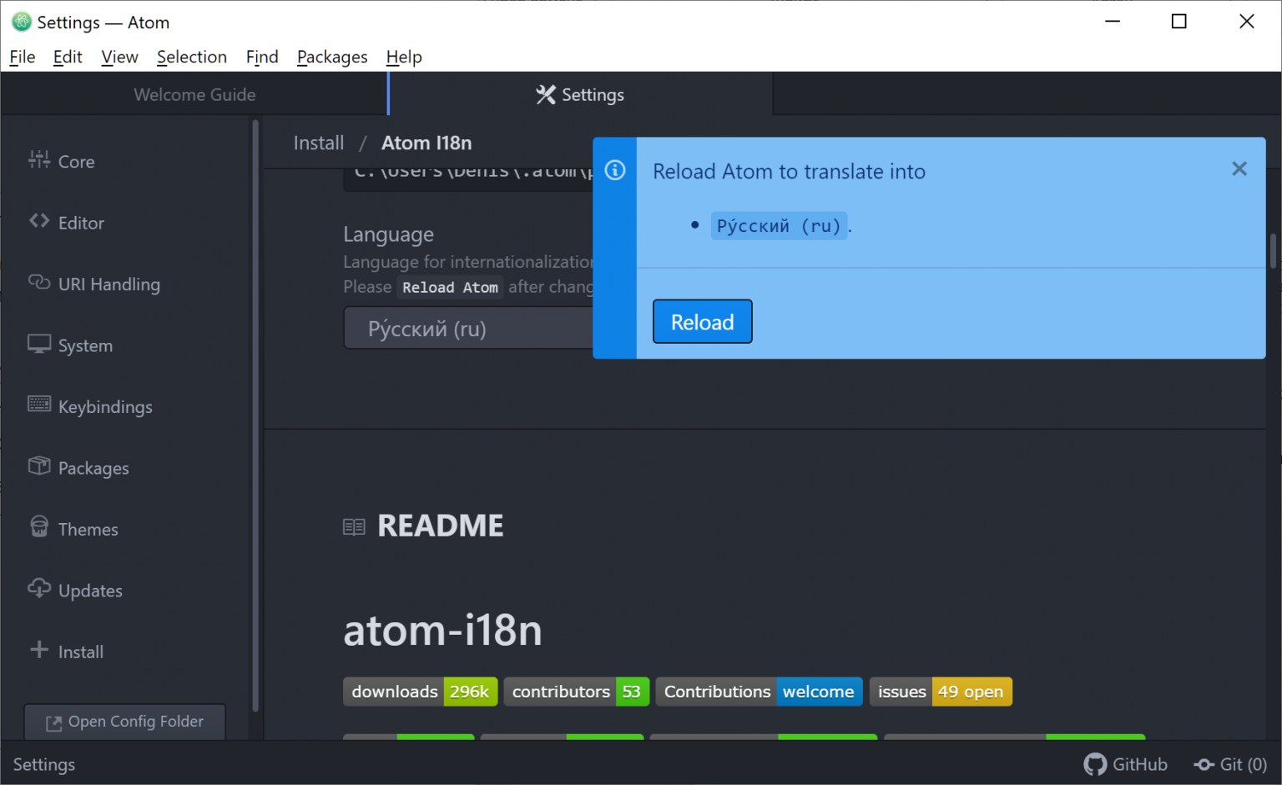This screenshot has height=785, width=1282.
Task: Click the System monitor icon
Action: pyautogui.click(x=39, y=344)
